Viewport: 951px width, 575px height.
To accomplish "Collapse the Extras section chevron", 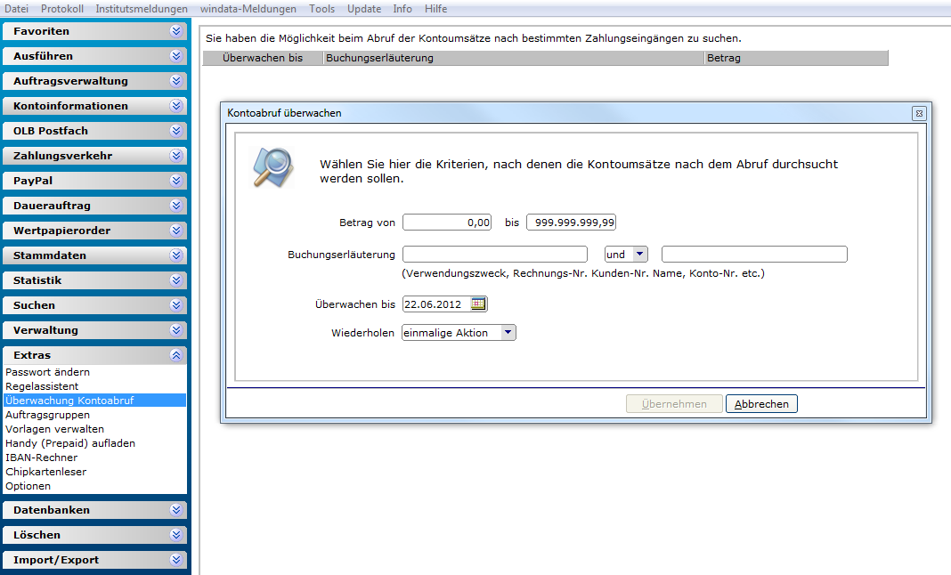I will [176, 355].
